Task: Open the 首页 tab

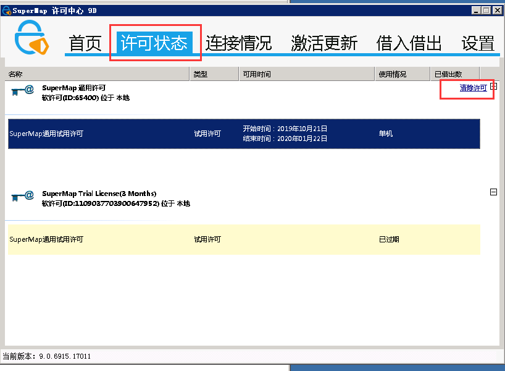Action: pyautogui.click(x=85, y=43)
